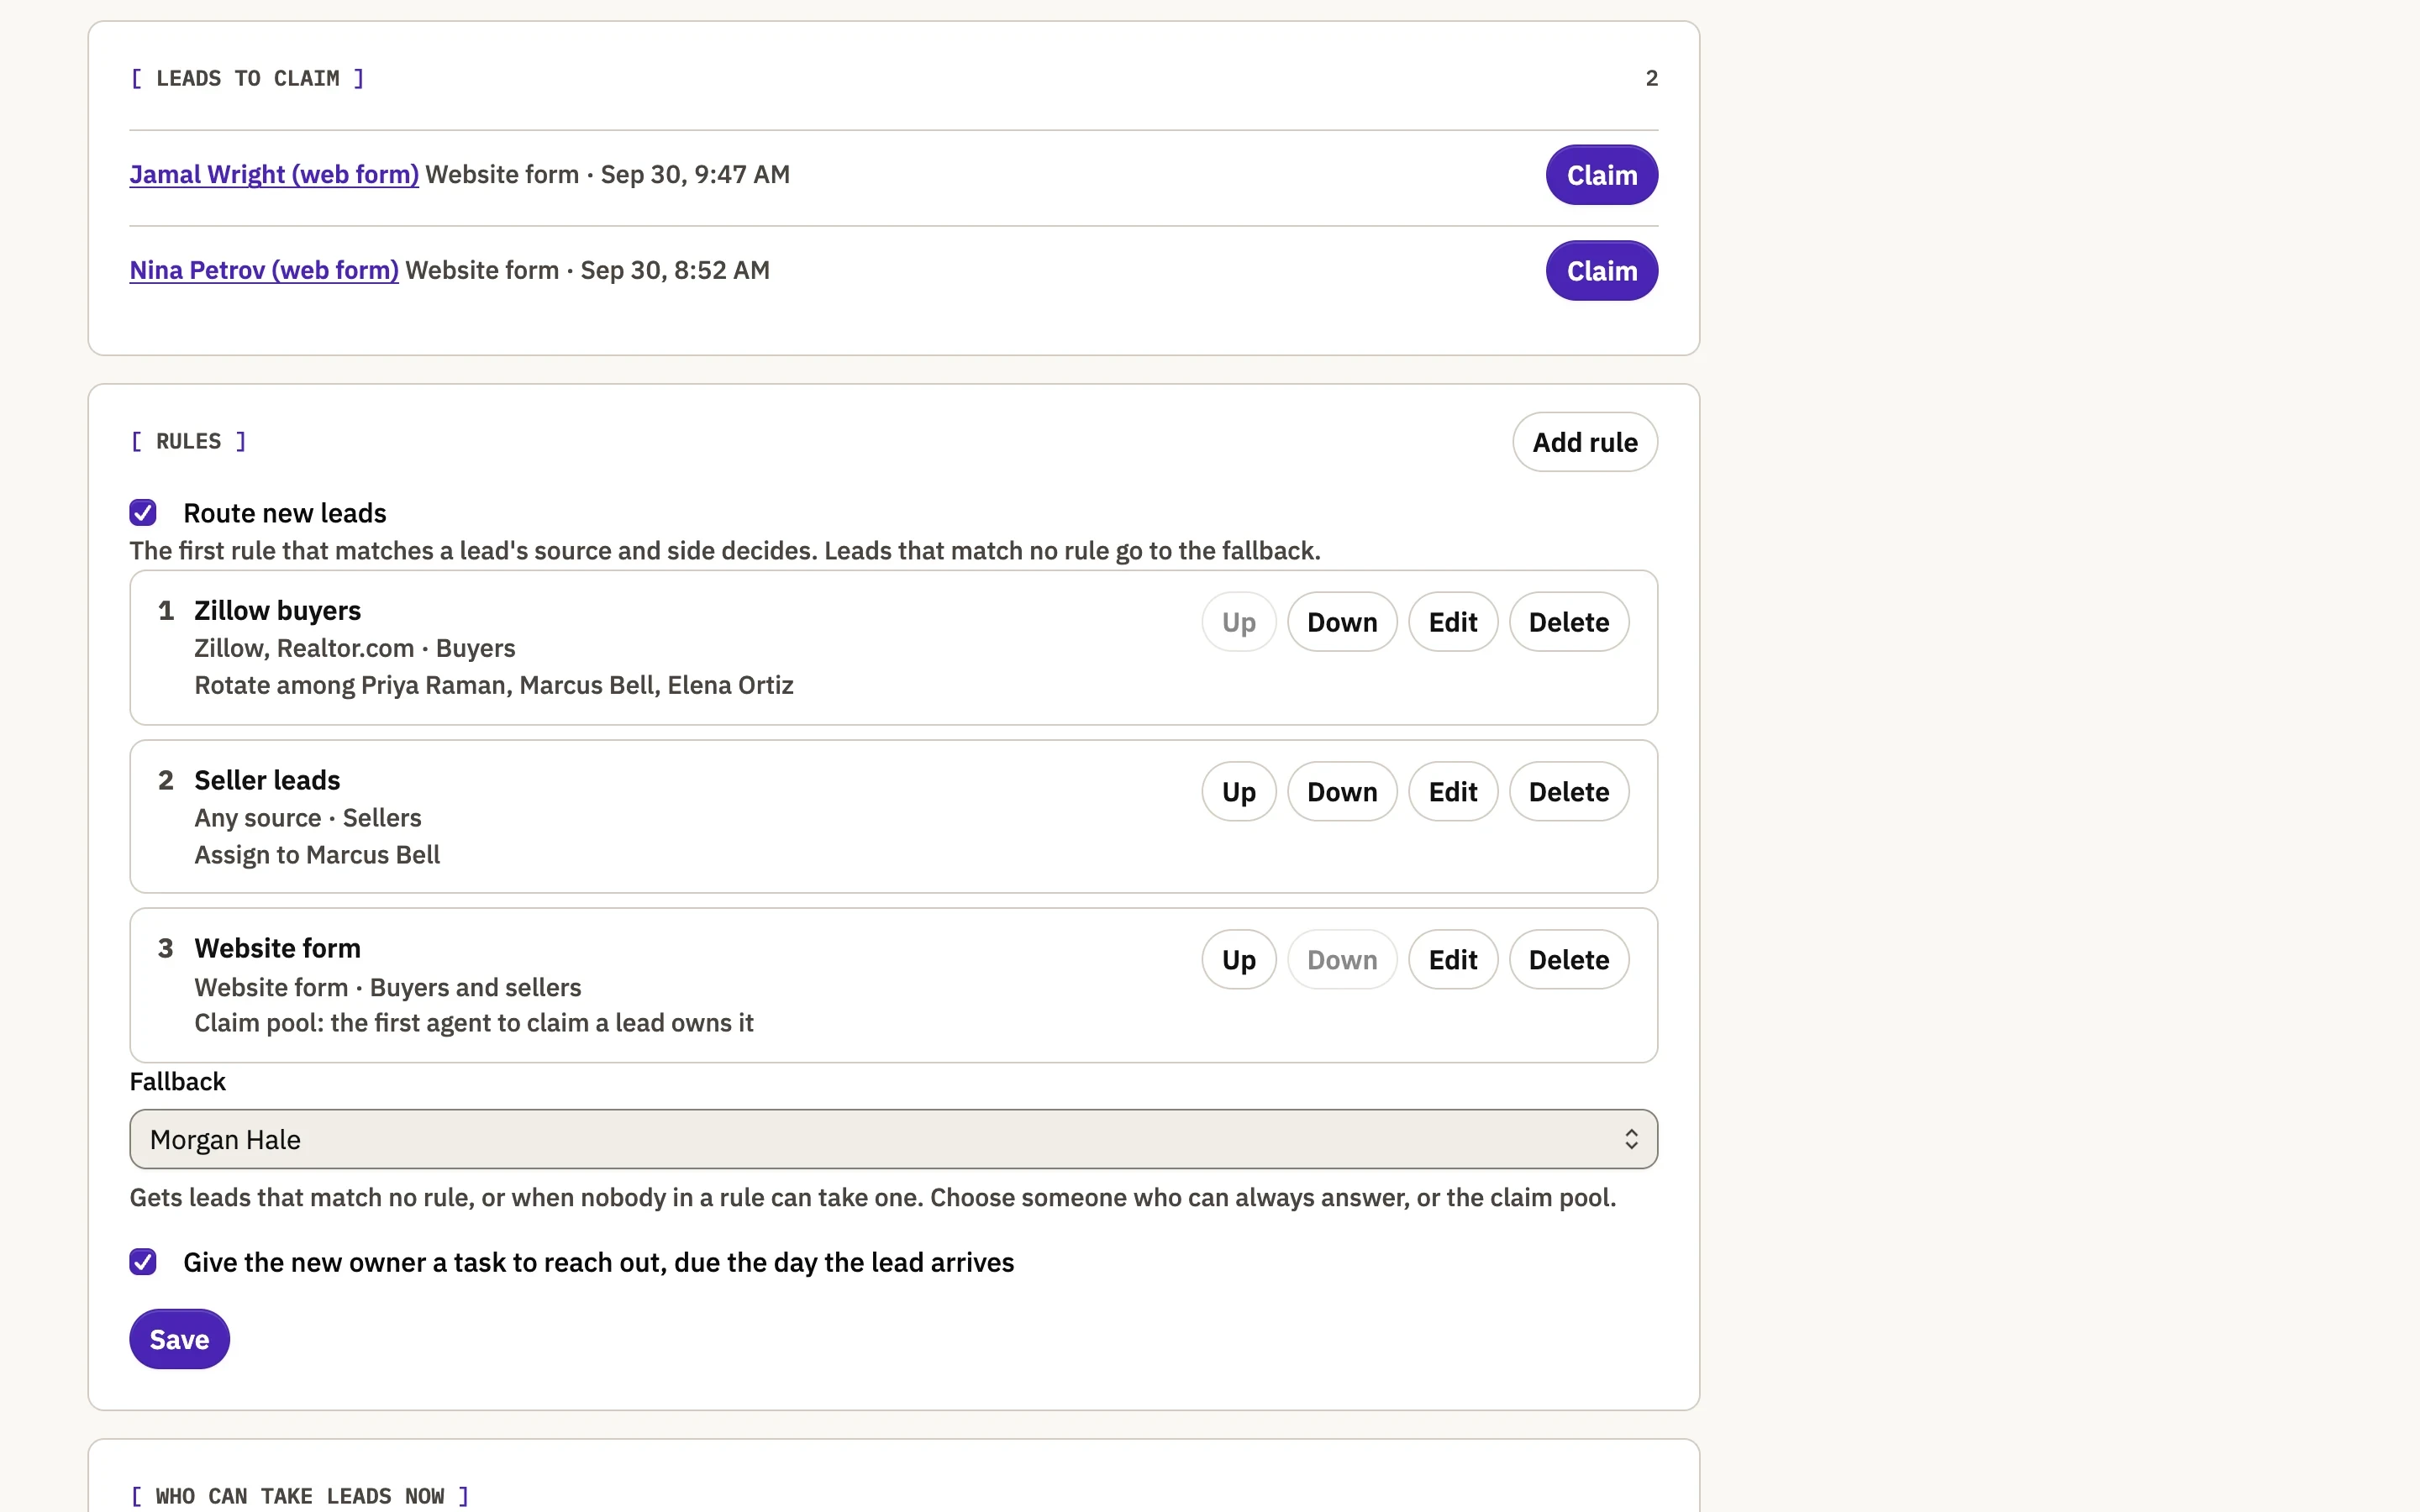Click the RULES section heading

click(188, 441)
